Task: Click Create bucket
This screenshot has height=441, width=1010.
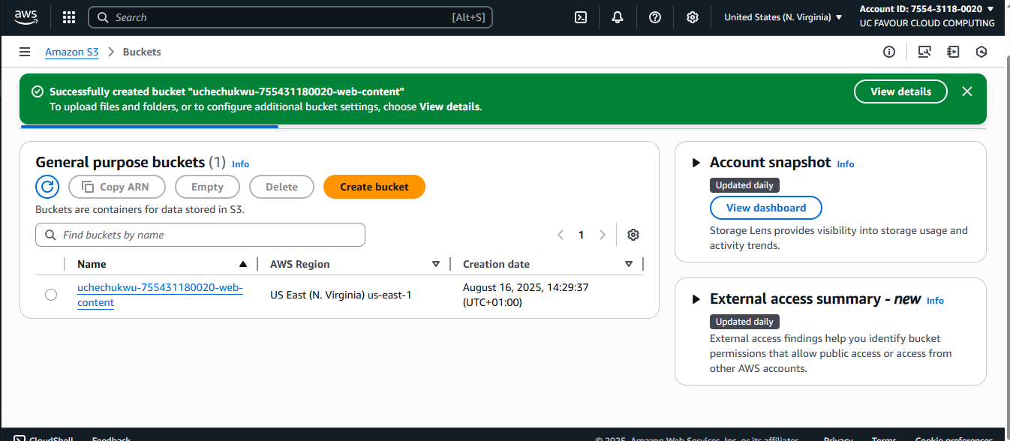Action: (x=374, y=187)
